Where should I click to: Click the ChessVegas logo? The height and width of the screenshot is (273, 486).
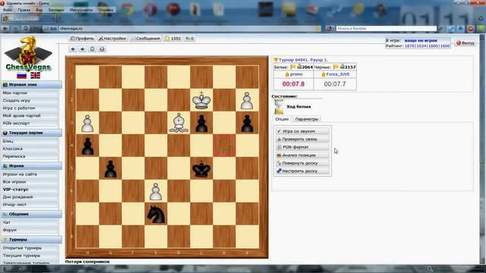(28, 54)
